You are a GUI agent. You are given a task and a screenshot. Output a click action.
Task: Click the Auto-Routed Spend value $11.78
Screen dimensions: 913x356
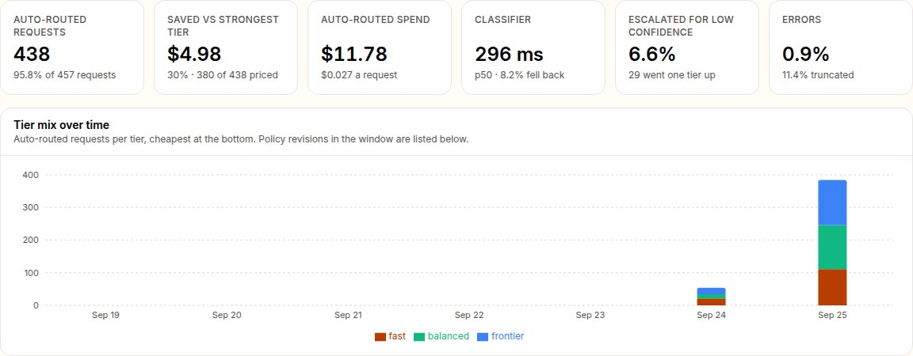[354, 54]
